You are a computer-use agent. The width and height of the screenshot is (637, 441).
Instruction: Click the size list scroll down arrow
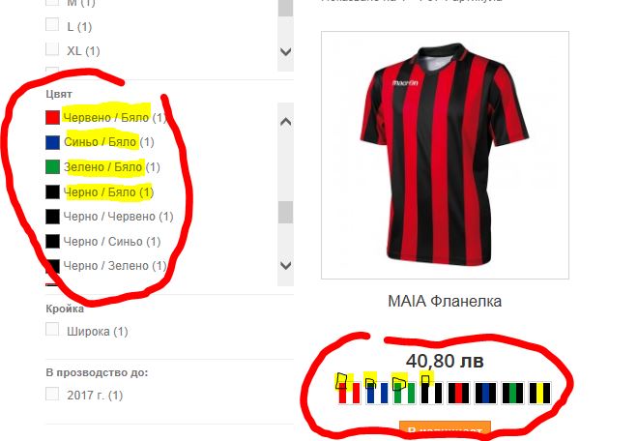click(285, 51)
